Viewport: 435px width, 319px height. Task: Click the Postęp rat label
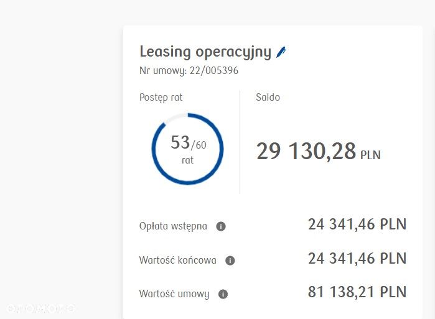click(x=161, y=98)
